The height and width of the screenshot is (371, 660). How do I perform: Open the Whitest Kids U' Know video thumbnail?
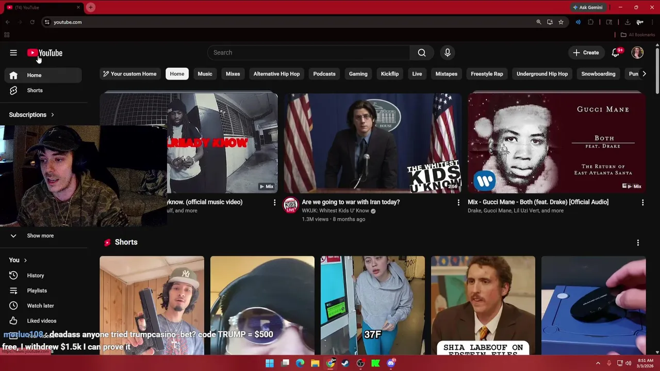tap(372, 143)
